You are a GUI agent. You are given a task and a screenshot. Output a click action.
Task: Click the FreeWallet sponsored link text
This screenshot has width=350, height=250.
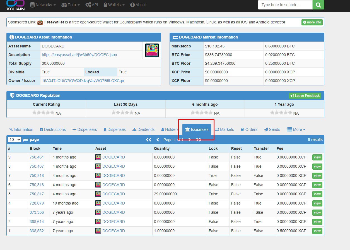tap(54, 22)
